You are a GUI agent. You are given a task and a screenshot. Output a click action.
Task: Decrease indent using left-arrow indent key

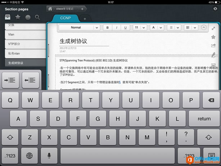31,80
